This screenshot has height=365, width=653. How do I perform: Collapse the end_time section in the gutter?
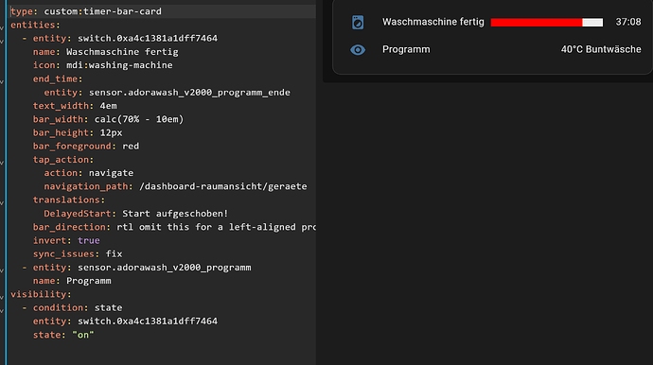coord(2,81)
